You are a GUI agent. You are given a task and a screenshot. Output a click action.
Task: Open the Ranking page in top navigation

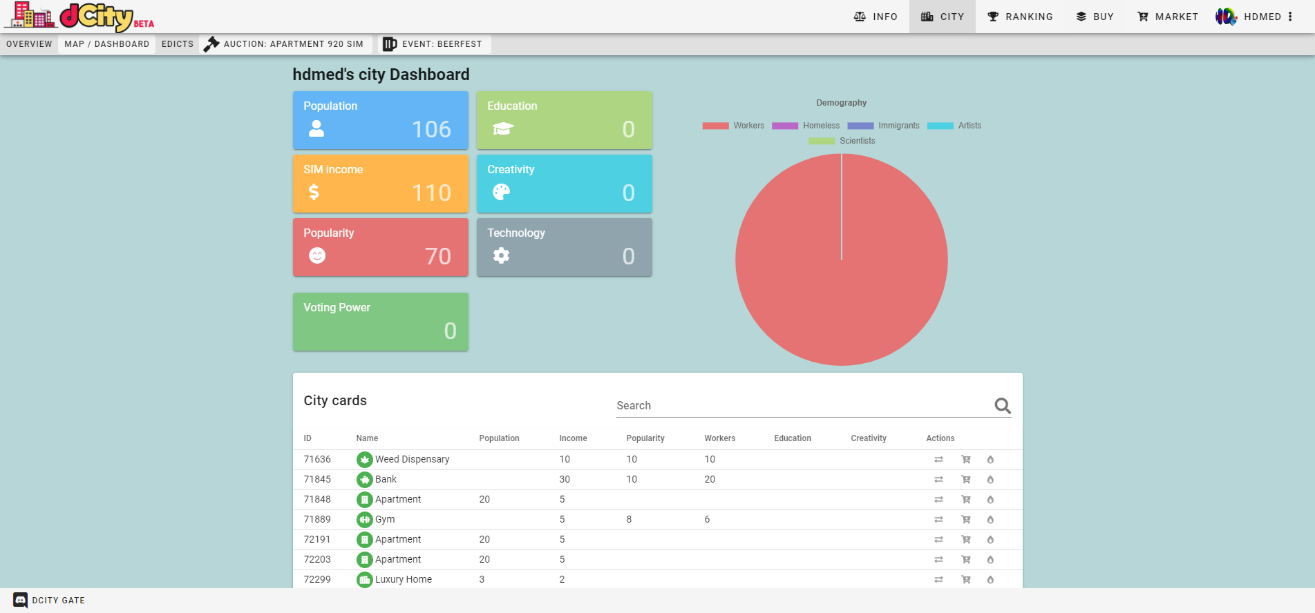[1020, 17]
